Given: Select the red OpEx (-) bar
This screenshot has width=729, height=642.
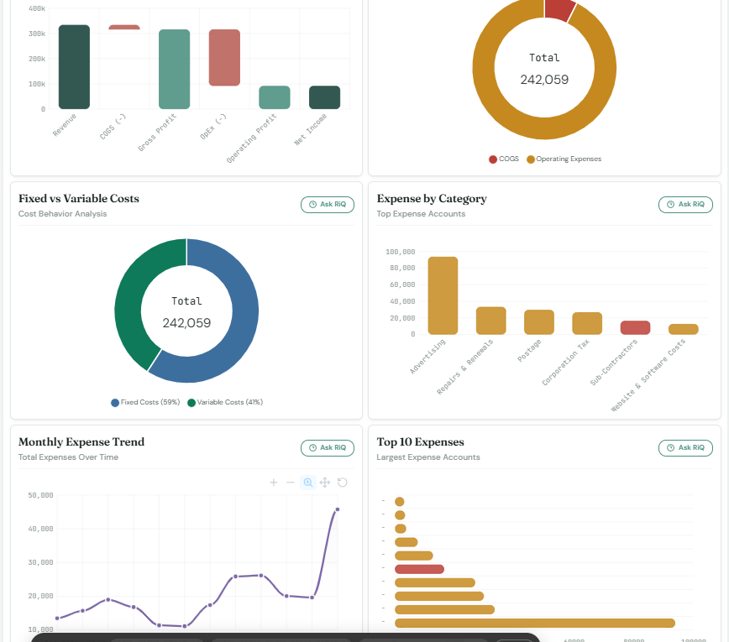Looking at the screenshot, I should (x=224, y=58).
